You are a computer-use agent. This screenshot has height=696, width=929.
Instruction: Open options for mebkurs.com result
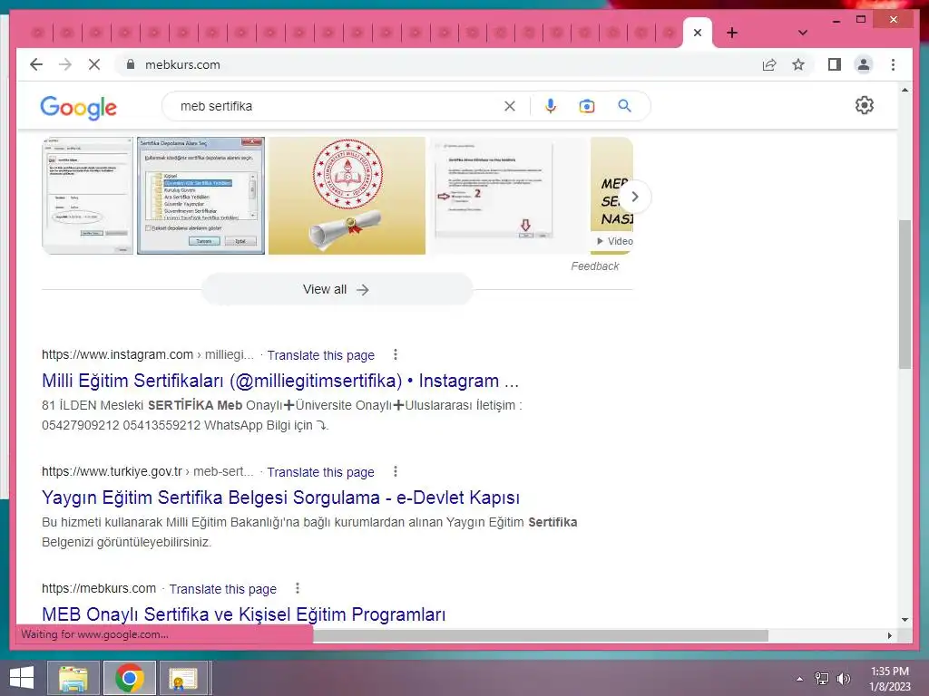pyautogui.click(x=298, y=588)
